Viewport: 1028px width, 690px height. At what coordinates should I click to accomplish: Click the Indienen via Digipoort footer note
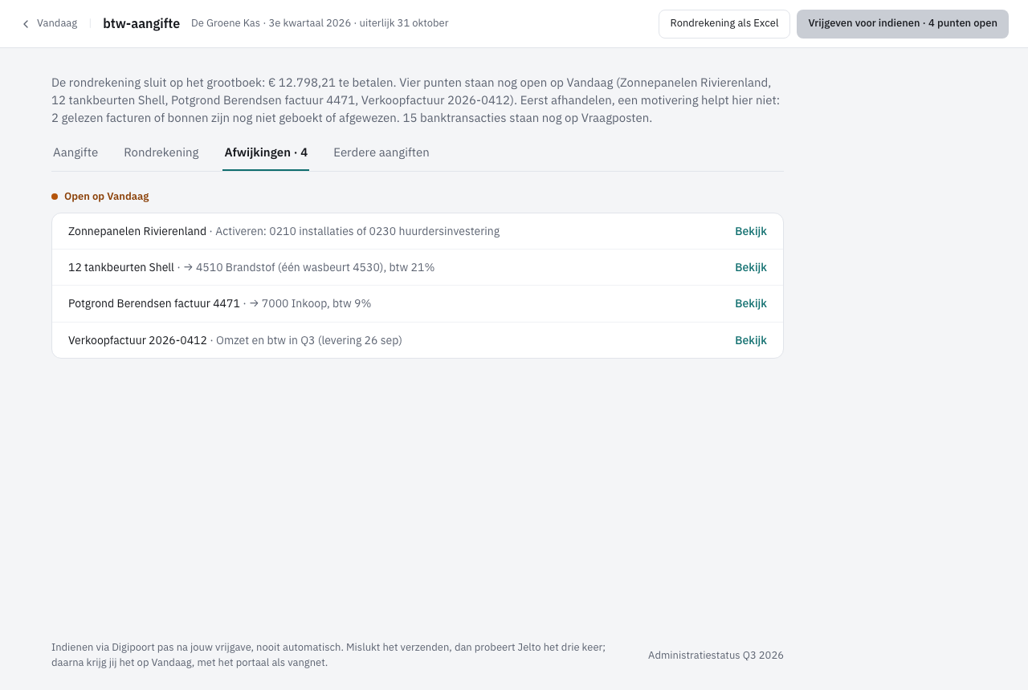[328, 655]
